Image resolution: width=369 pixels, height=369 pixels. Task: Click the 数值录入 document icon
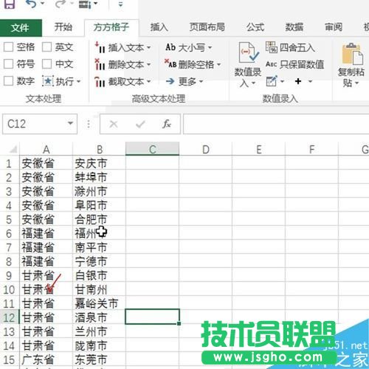248,52
